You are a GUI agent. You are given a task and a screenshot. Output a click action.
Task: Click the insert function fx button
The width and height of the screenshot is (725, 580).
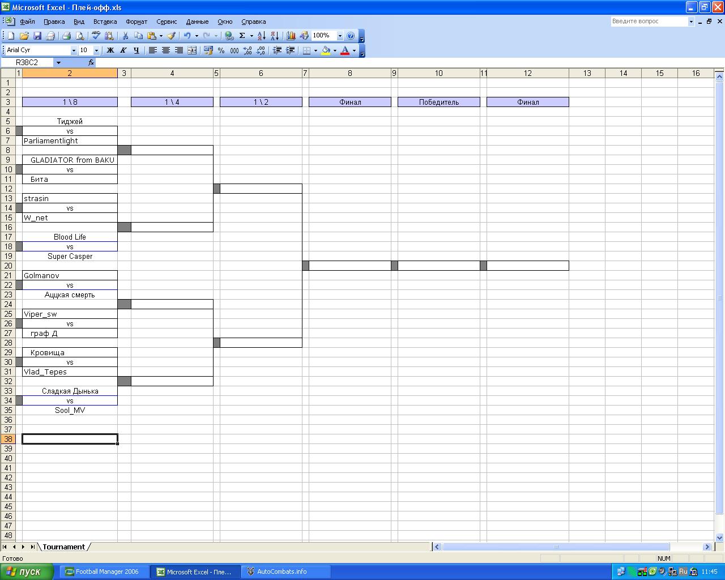click(91, 63)
